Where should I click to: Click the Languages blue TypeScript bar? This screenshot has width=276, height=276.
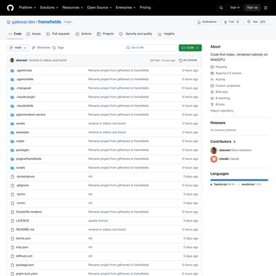tap(239, 180)
